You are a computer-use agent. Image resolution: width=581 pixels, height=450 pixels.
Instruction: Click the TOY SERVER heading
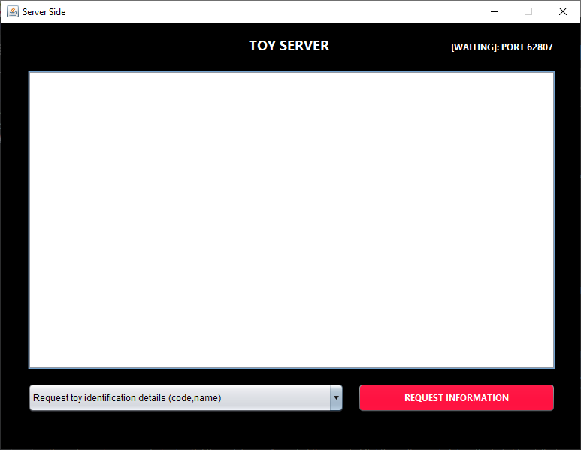point(289,46)
